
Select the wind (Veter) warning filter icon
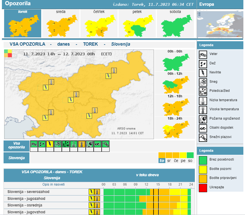click(34, 145)
